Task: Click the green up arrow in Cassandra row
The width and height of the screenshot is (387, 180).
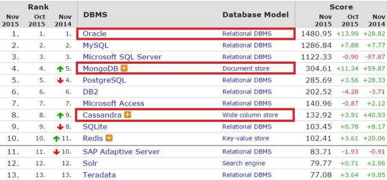Action: [x=60, y=115]
